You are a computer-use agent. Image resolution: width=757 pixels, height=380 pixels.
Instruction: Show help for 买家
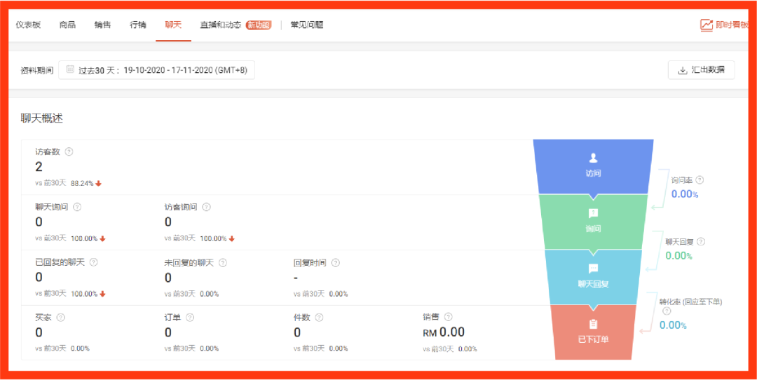[61, 318]
